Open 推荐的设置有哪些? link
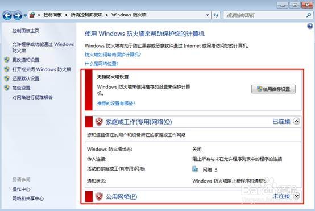The height and width of the screenshot is (211, 315). click(116, 104)
